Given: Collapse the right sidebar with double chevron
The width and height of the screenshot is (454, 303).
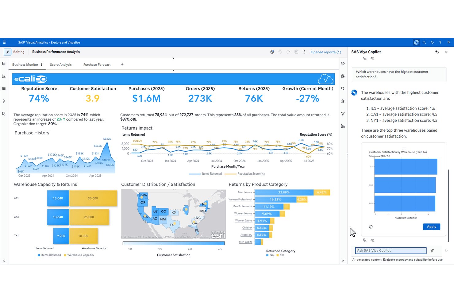Looking at the screenshot, I should point(343,261).
